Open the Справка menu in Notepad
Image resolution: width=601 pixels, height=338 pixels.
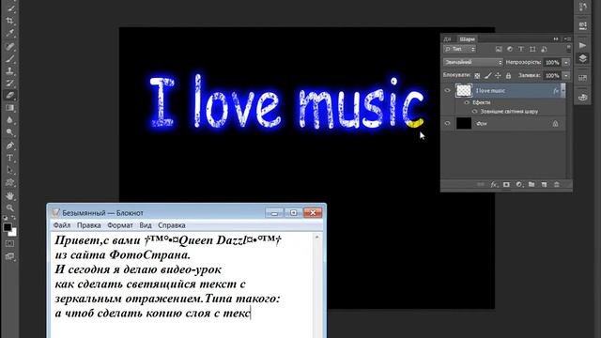coord(171,225)
